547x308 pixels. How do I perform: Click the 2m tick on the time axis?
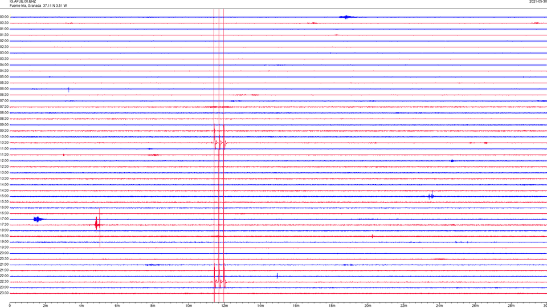click(46, 306)
